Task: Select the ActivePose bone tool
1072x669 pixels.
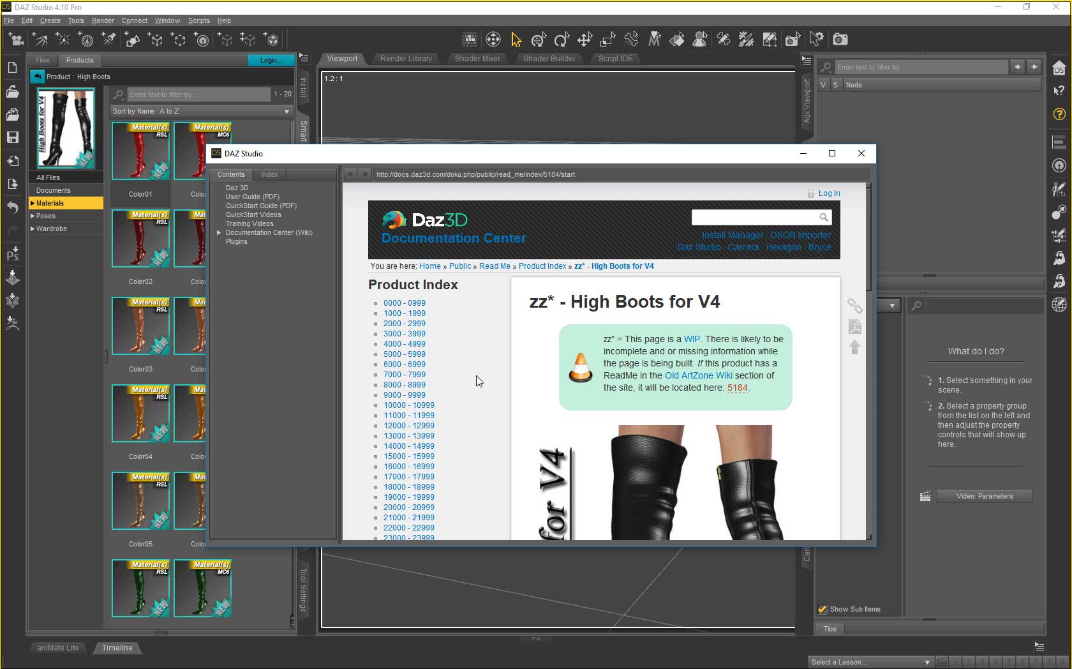Action: [631, 40]
